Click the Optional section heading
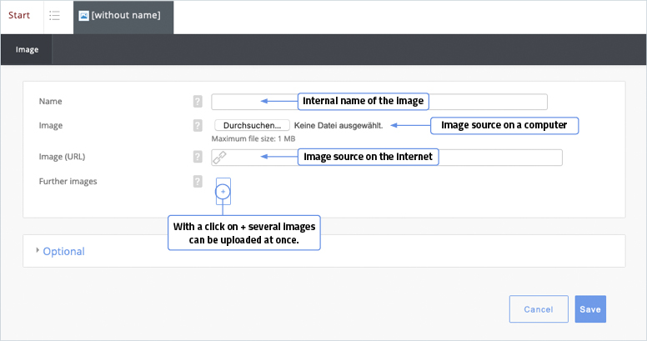This screenshot has height=341, width=647. (63, 251)
